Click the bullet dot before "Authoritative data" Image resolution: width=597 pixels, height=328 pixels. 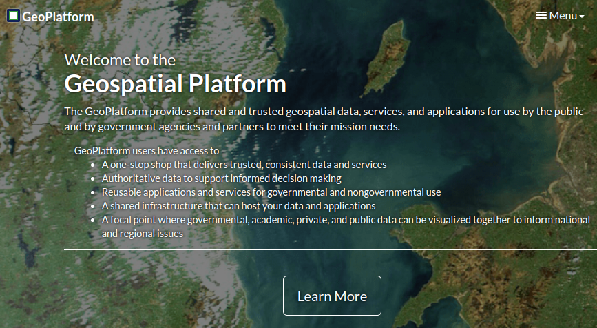(93, 179)
